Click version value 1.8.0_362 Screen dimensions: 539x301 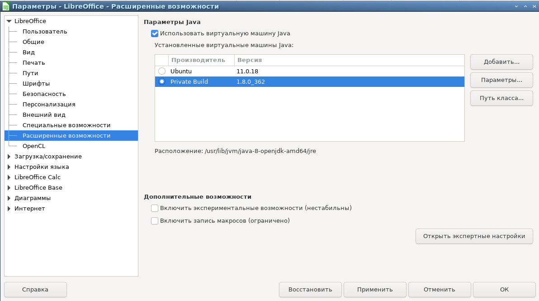pos(251,81)
